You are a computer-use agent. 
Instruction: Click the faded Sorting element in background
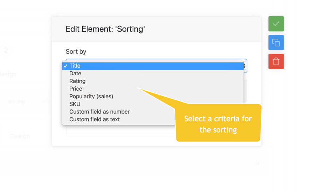pos(16,102)
